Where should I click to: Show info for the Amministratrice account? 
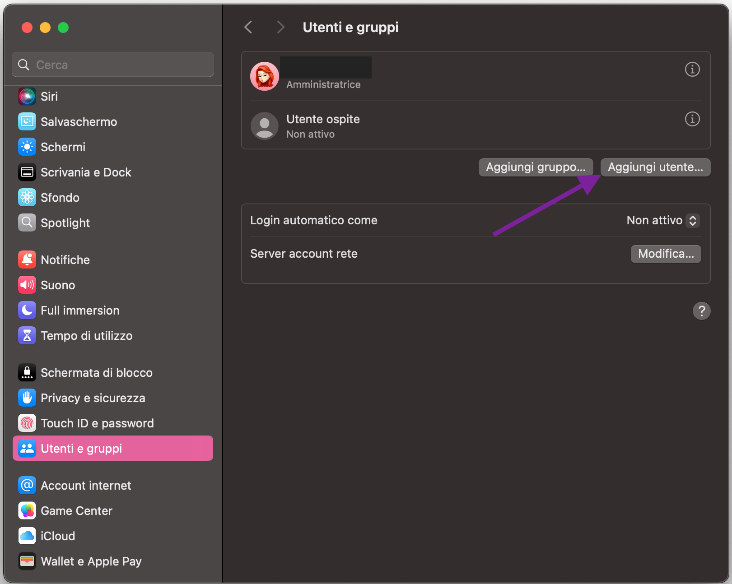click(x=692, y=70)
